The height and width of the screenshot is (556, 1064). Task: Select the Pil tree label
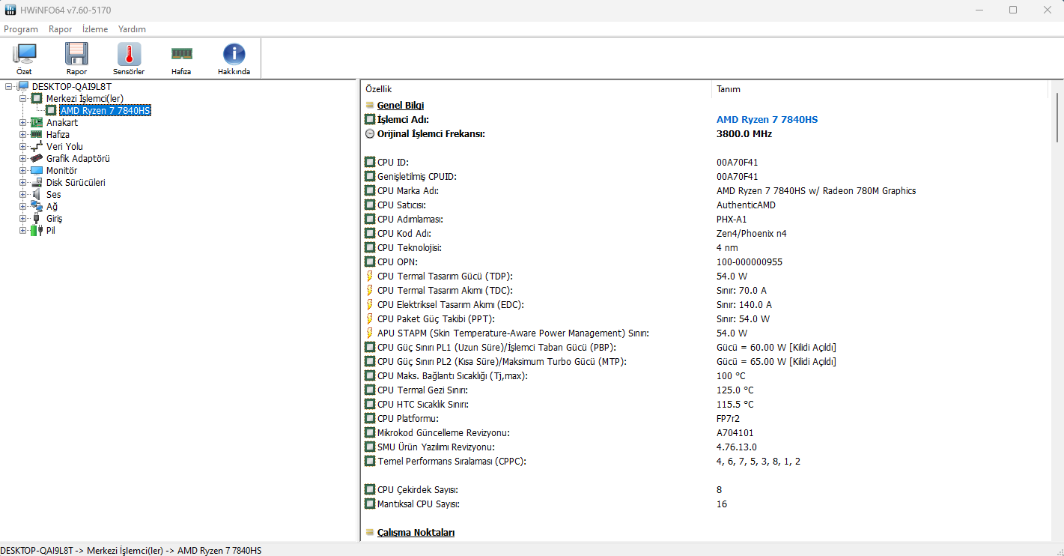pyautogui.click(x=51, y=230)
